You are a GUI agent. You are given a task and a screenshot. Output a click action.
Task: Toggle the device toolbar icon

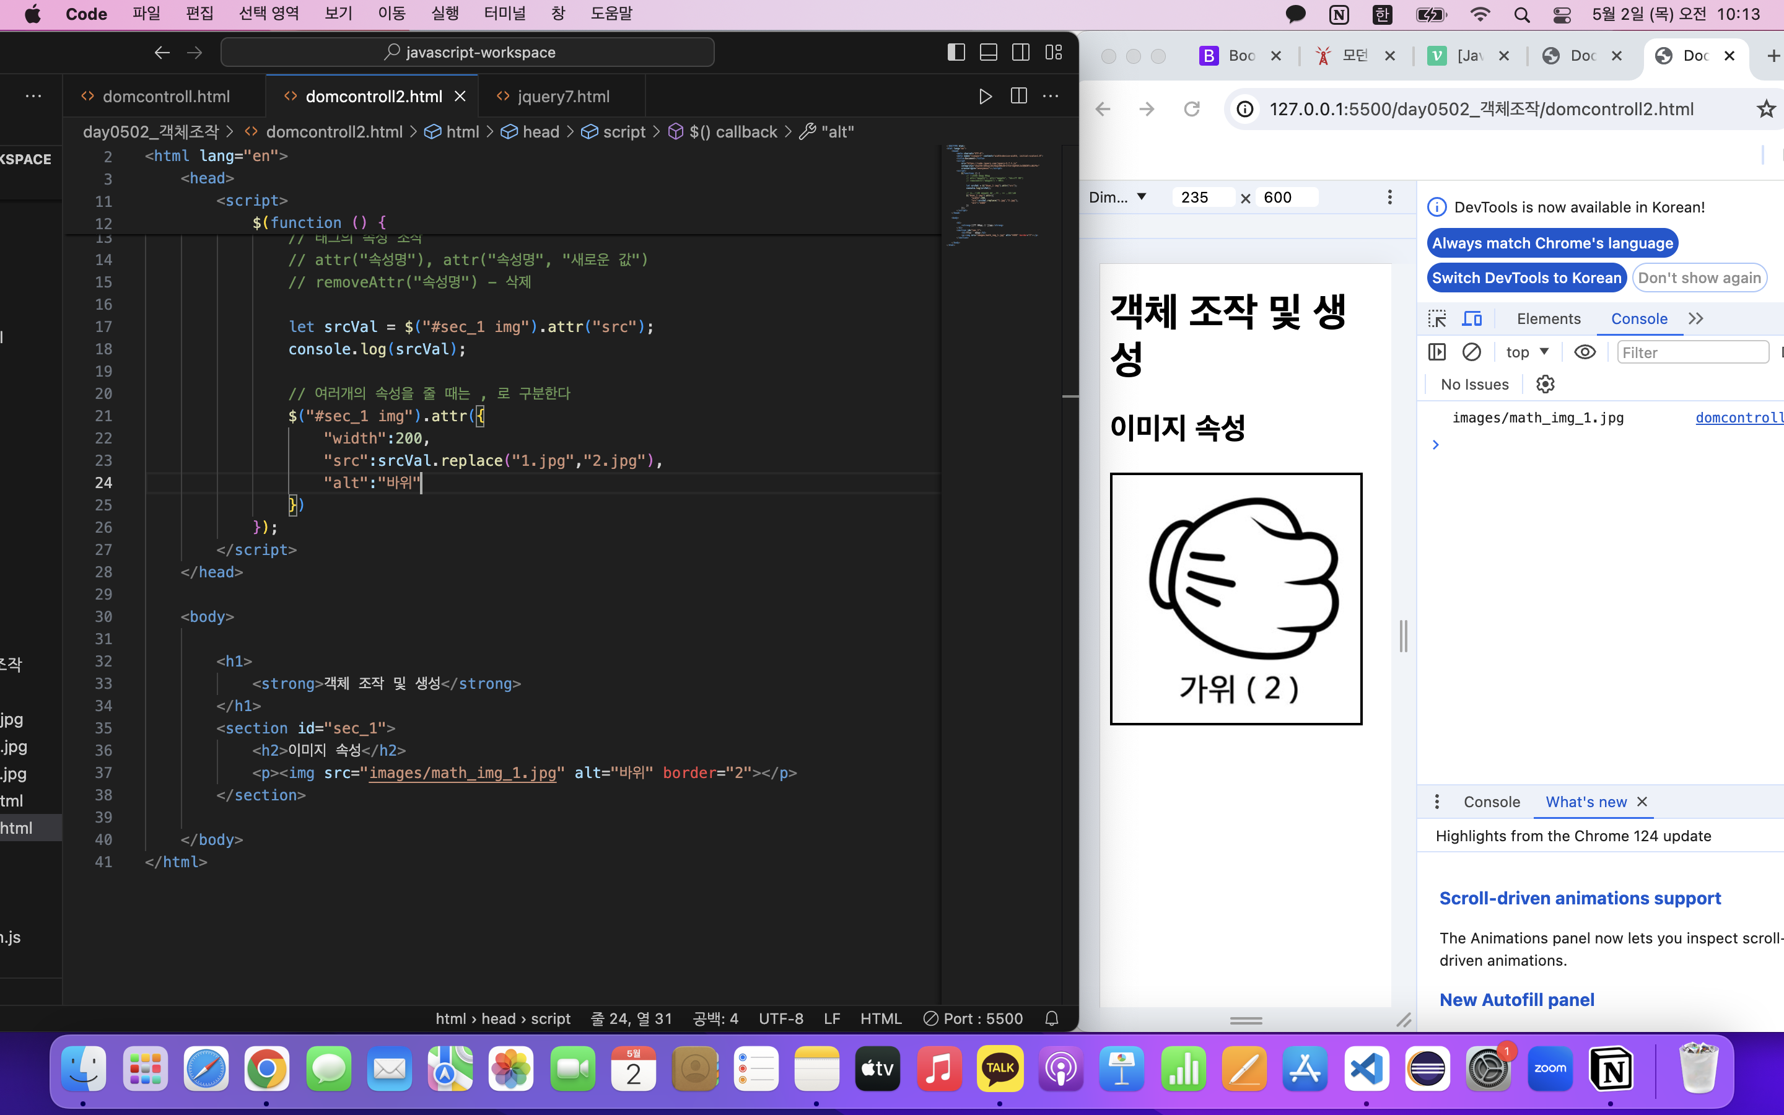pyautogui.click(x=1472, y=318)
